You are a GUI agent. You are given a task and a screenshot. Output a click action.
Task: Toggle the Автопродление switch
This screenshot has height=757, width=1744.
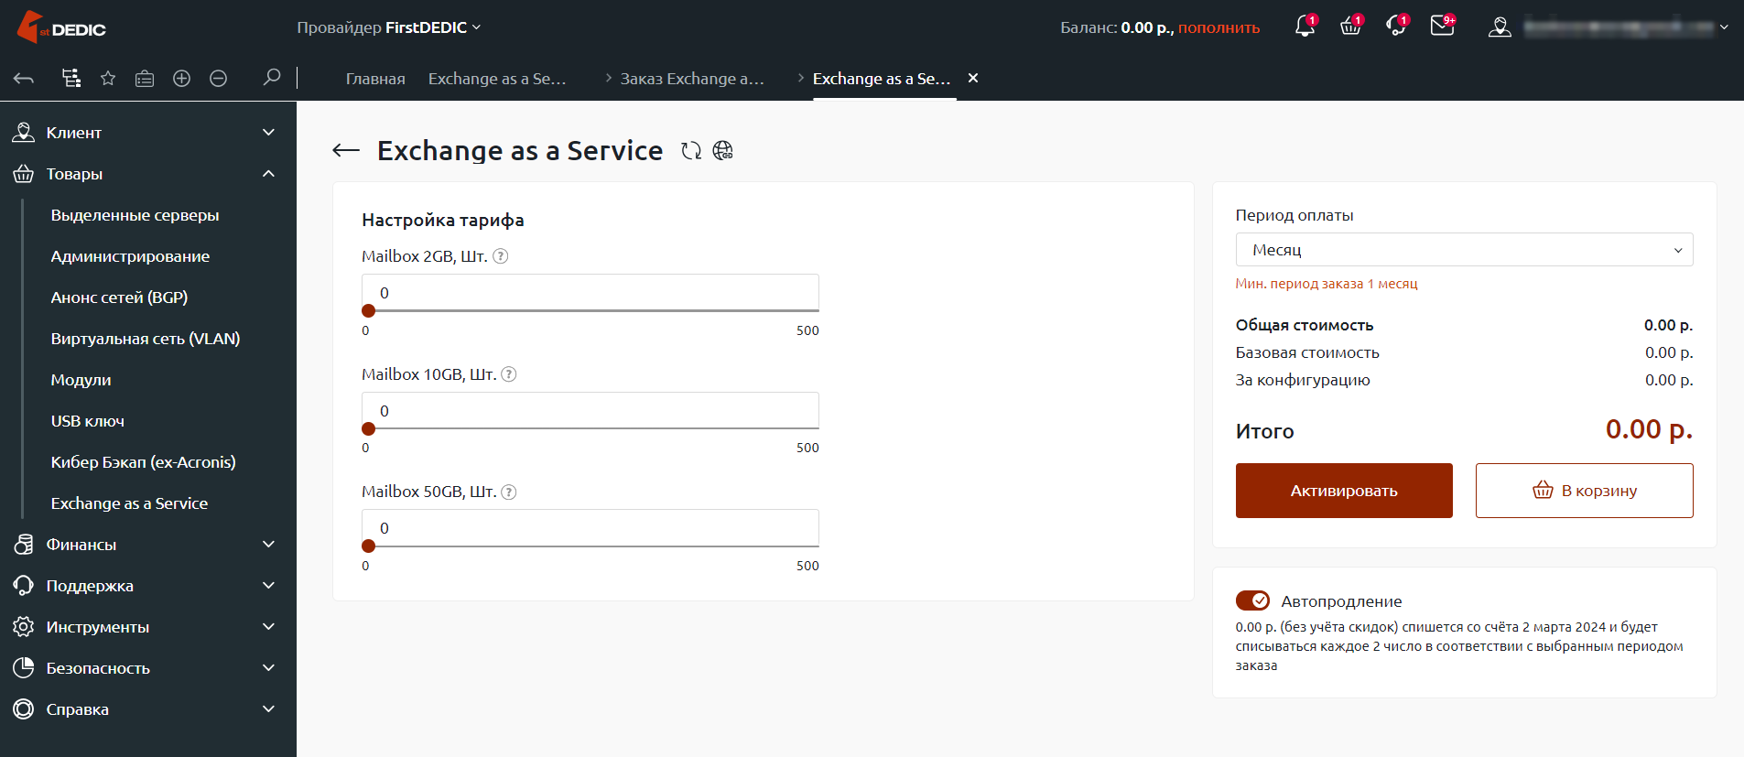pyautogui.click(x=1252, y=600)
